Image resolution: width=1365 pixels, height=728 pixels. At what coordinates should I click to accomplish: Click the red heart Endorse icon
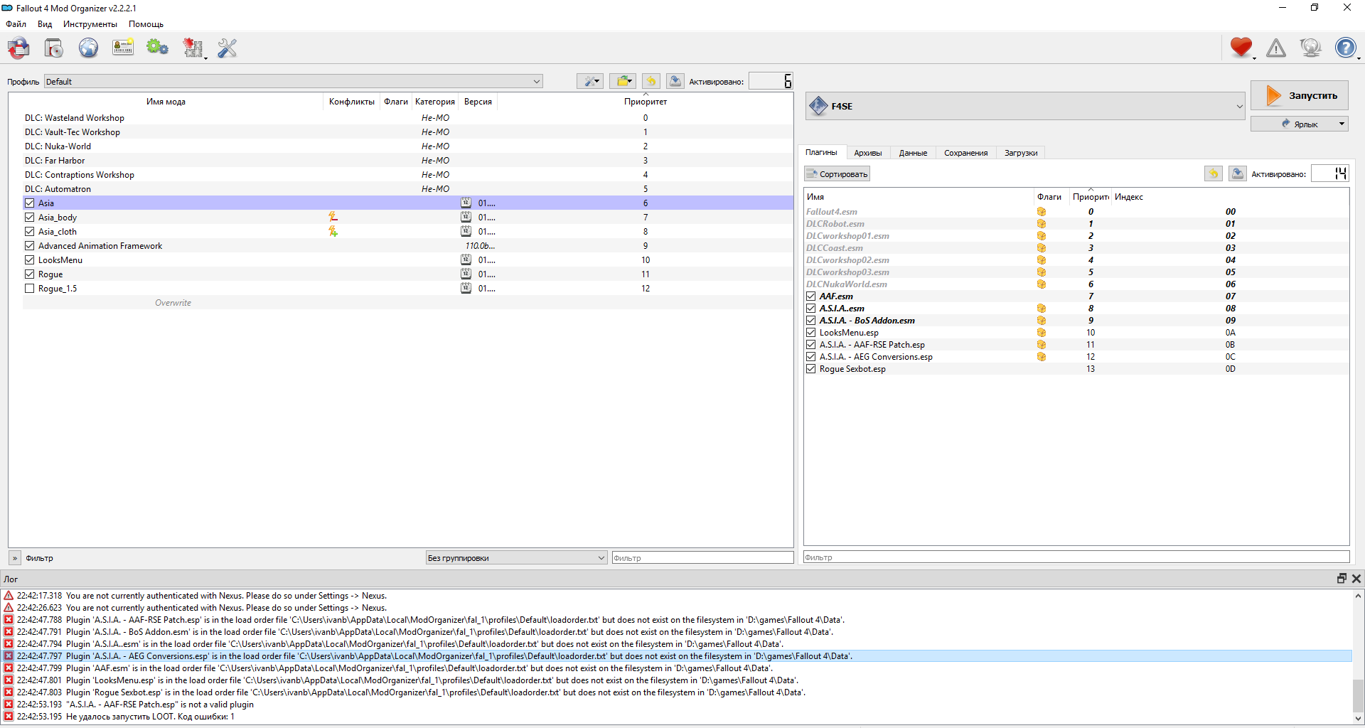pos(1241,48)
